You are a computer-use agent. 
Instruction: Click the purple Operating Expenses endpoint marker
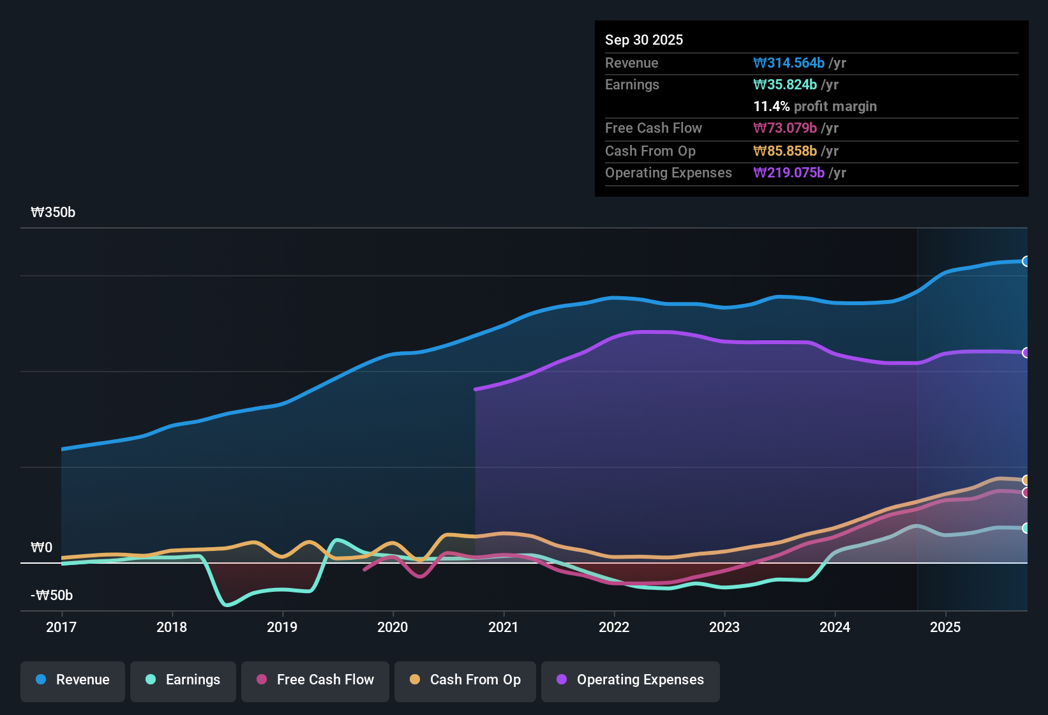(x=1026, y=352)
